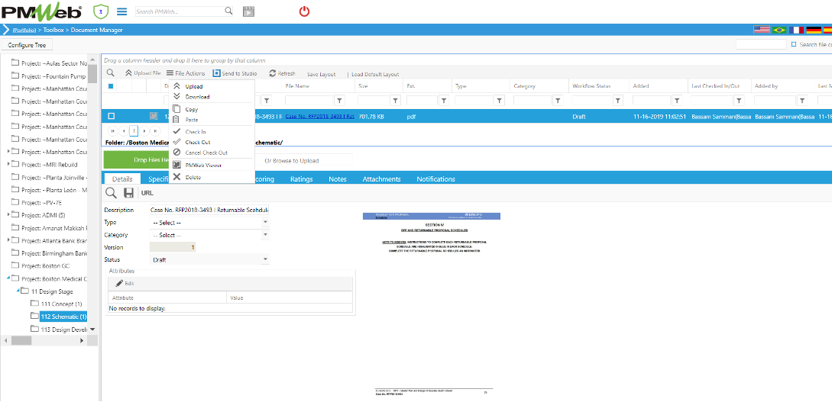Click the PMWeb logo
Image resolution: width=832 pixels, height=402 pixels.
click(x=41, y=11)
